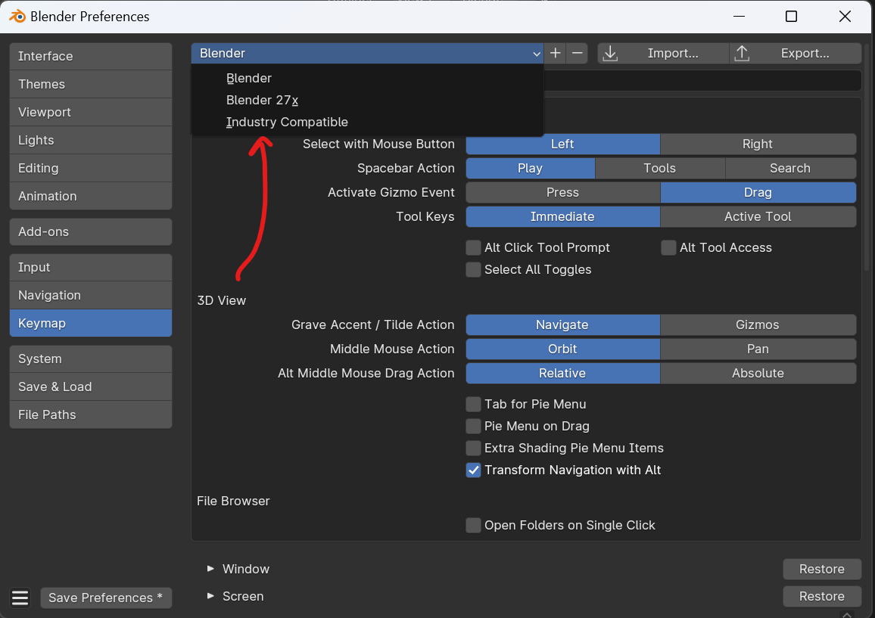This screenshot has height=618, width=875.
Task: Restore the Screen keymap defaults
Action: click(x=822, y=596)
